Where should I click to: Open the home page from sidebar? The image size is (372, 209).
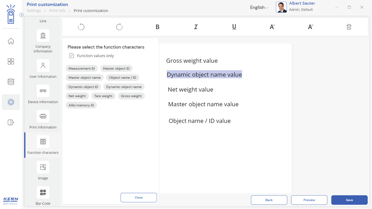click(x=11, y=41)
